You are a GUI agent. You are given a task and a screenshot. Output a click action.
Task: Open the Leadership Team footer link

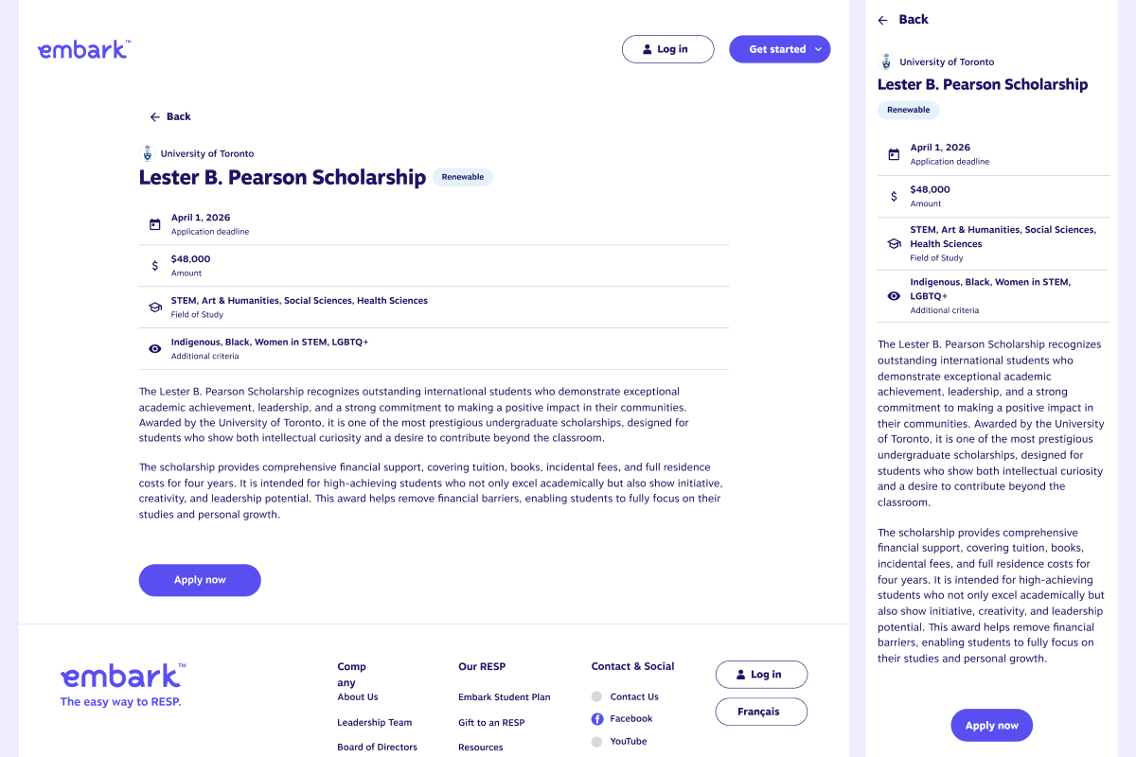click(x=375, y=723)
